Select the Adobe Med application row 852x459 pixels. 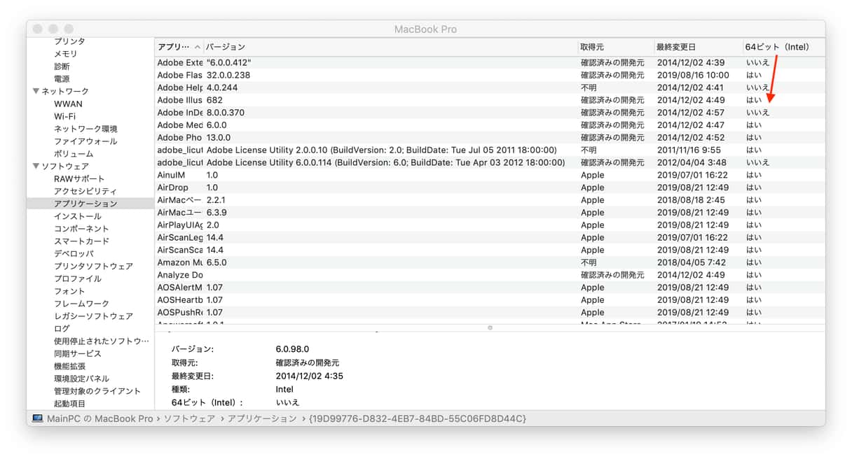[490, 125]
